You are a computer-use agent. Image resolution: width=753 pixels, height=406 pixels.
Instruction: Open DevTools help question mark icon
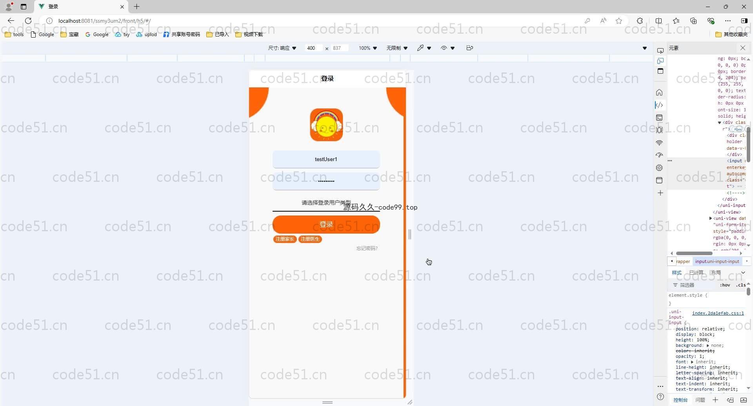[x=660, y=397]
